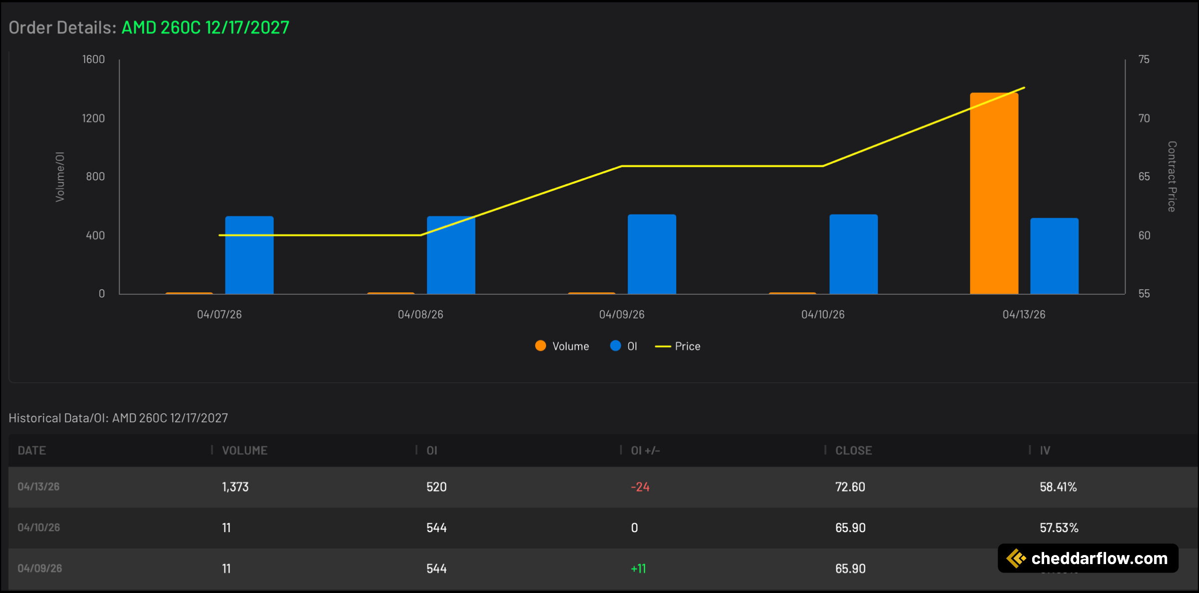Screen dimensions: 1199x593
Task: Select the blue OI bar for 04/08/26
Action: click(x=451, y=255)
